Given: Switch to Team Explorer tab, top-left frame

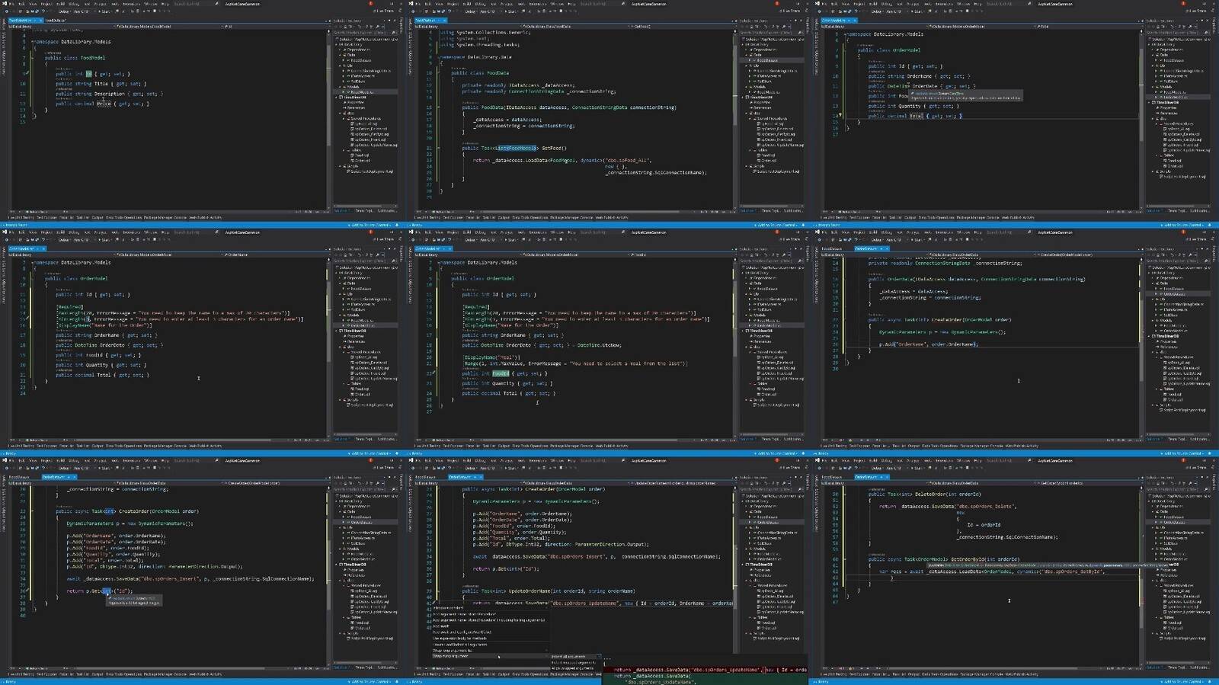Looking at the screenshot, I should 364,210.
